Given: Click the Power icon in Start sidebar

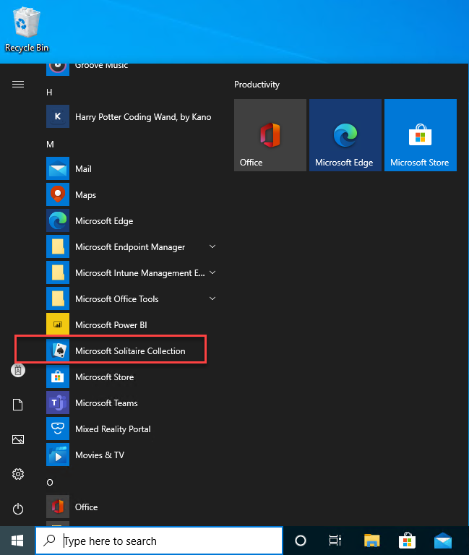Looking at the screenshot, I should [18, 509].
